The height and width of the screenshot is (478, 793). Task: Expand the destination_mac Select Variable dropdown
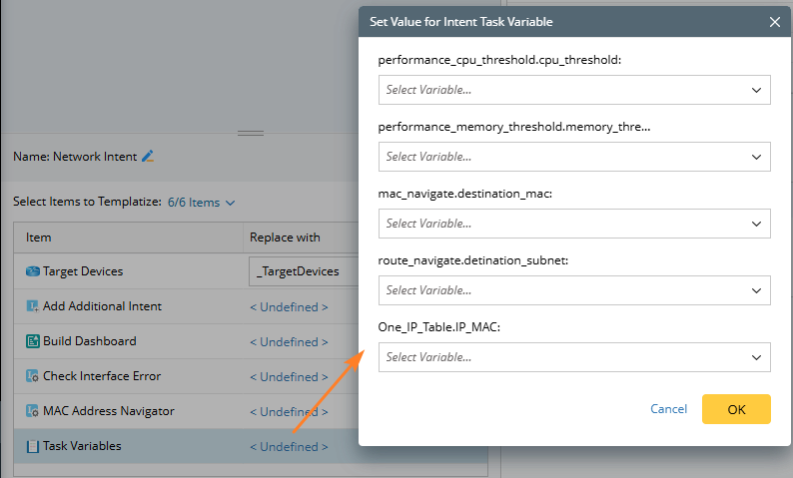573,224
